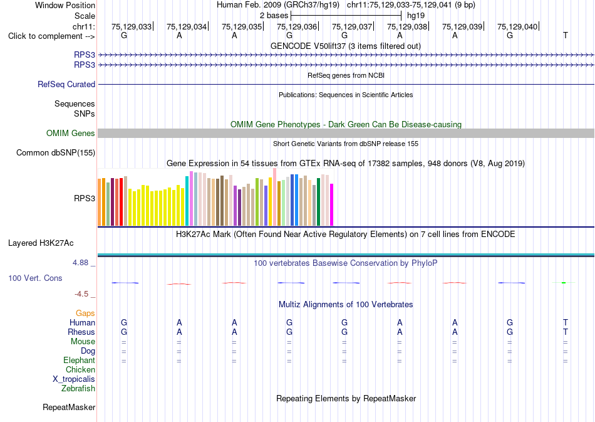Select the Human species row label
Viewport: 595px width, 422px height.
[x=82, y=322]
